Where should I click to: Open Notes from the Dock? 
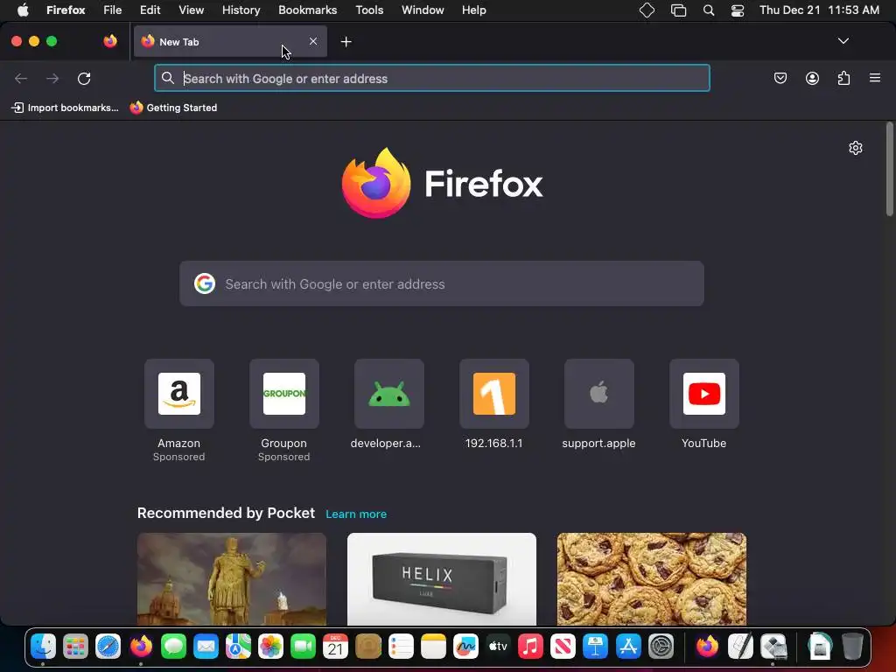click(x=433, y=647)
